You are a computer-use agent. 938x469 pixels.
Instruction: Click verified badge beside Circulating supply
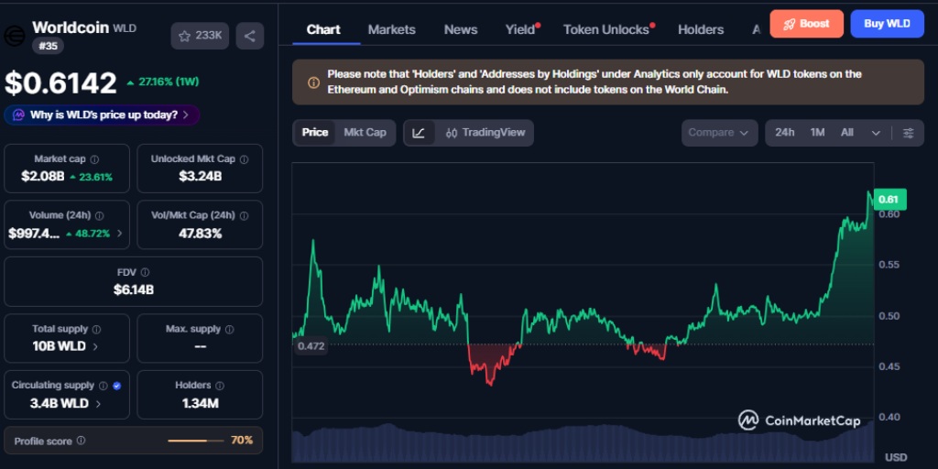(x=116, y=386)
